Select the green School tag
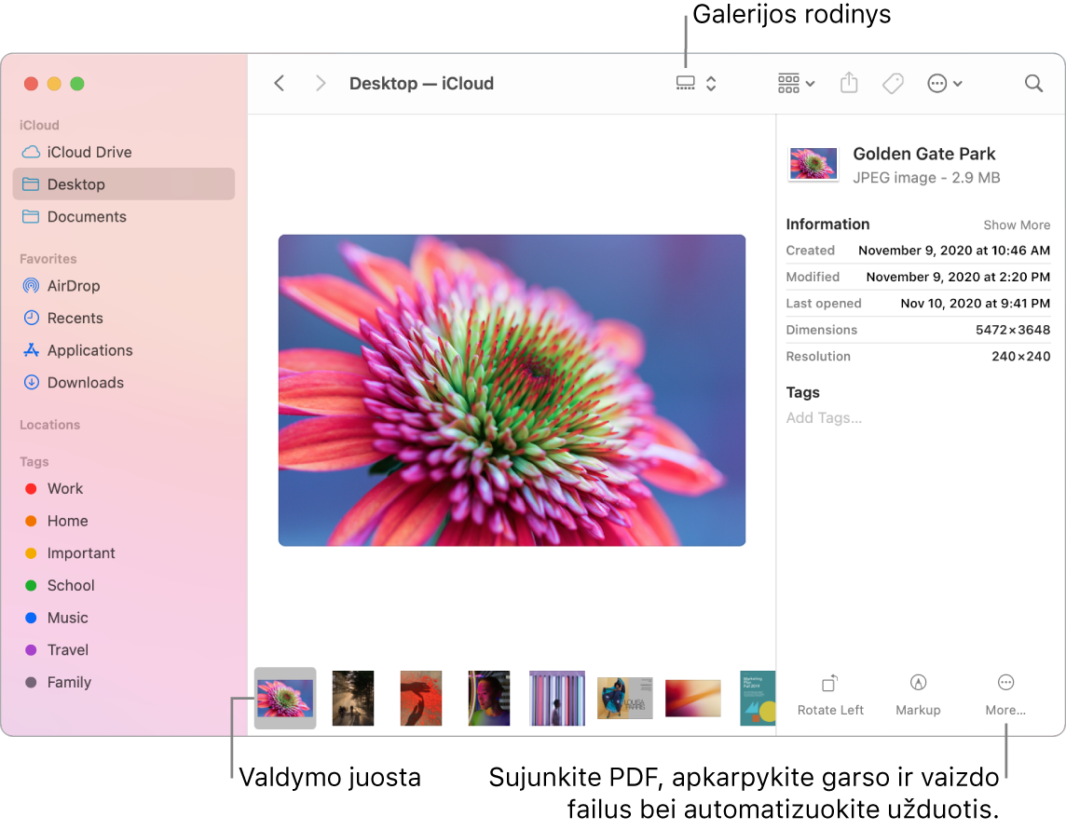The height and width of the screenshot is (830, 1066). (69, 585)
